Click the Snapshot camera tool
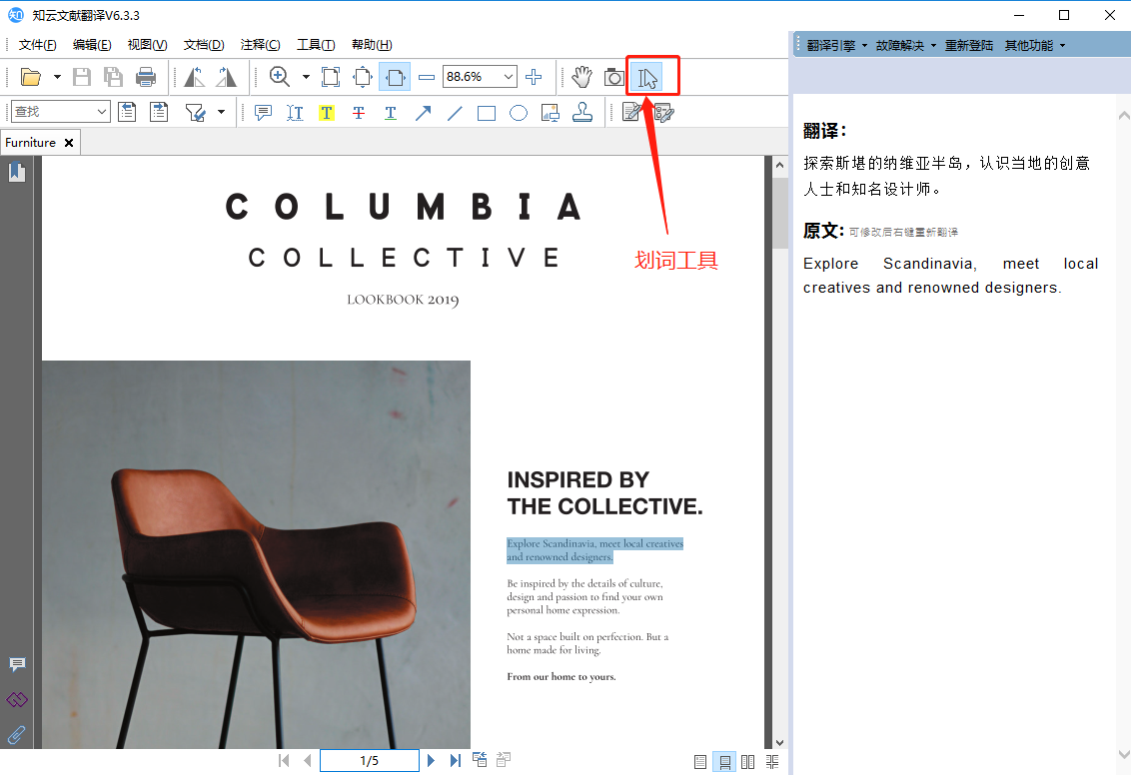Image resolution: width=1131 pixels, height=775 pixels. [x=613, y=77]
